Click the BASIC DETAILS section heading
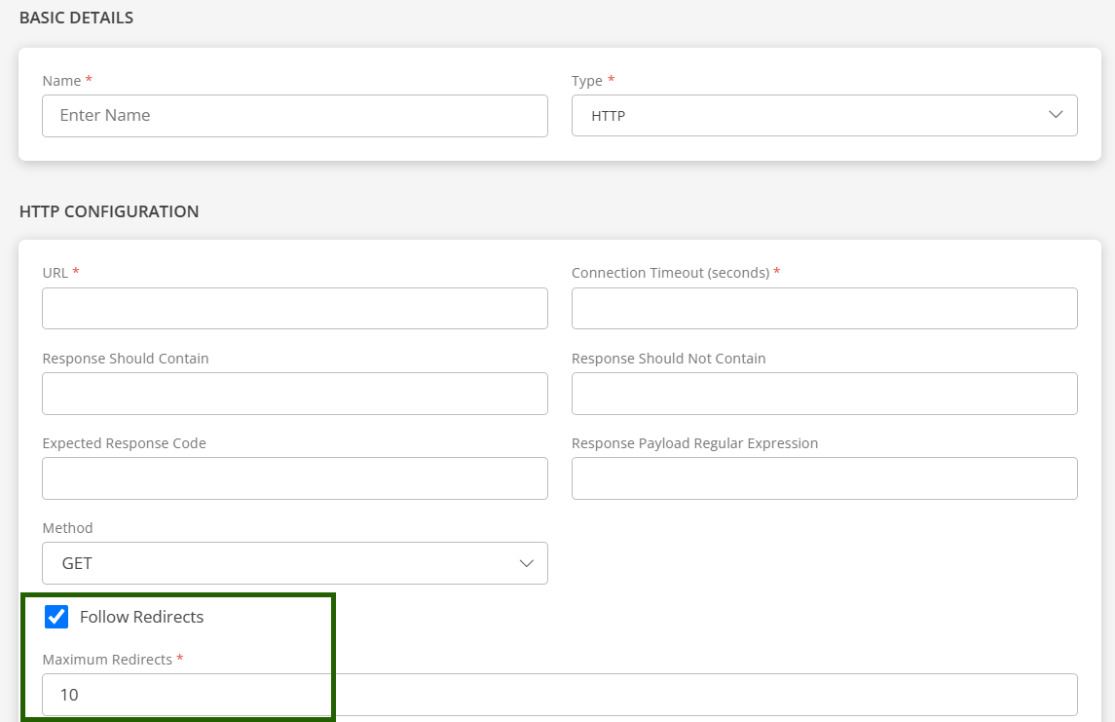The width and height of the screenshot is (1115, 722). 76,18
